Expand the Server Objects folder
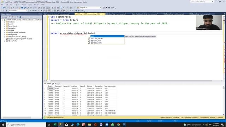 (x=5, y=26)
